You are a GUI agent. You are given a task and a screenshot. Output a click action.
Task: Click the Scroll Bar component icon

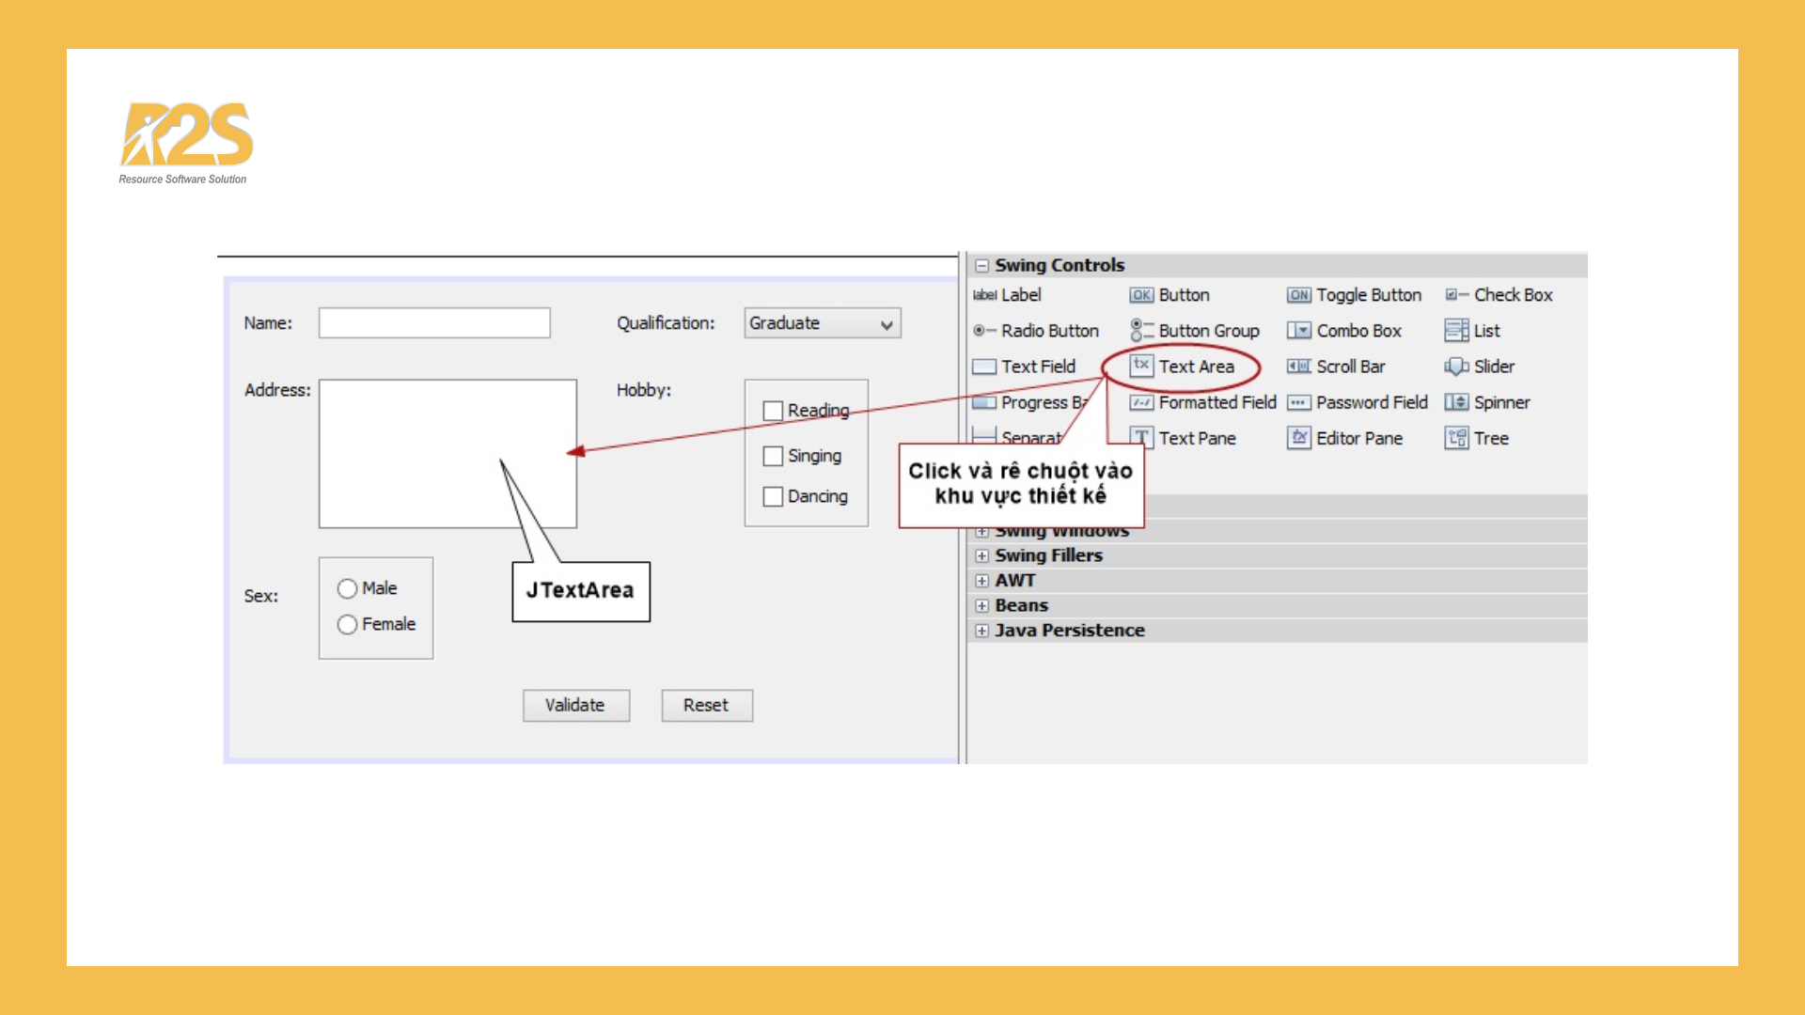point(1298,367)
